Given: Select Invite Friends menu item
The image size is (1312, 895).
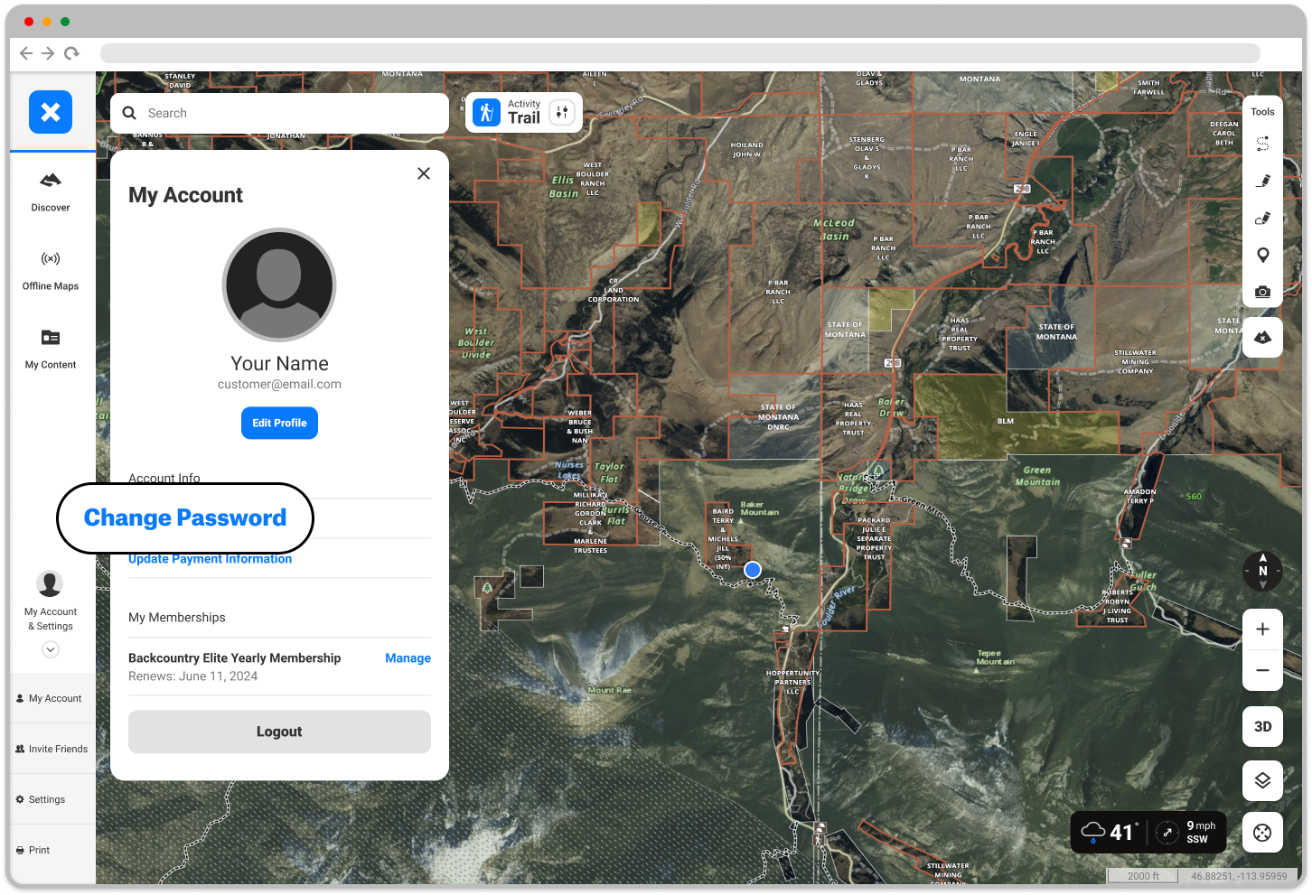Looking at the screenshot, I should (53, 749).
